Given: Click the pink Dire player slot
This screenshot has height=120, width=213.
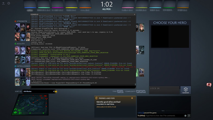Looking at the screenshot, I should click(128, 4).
